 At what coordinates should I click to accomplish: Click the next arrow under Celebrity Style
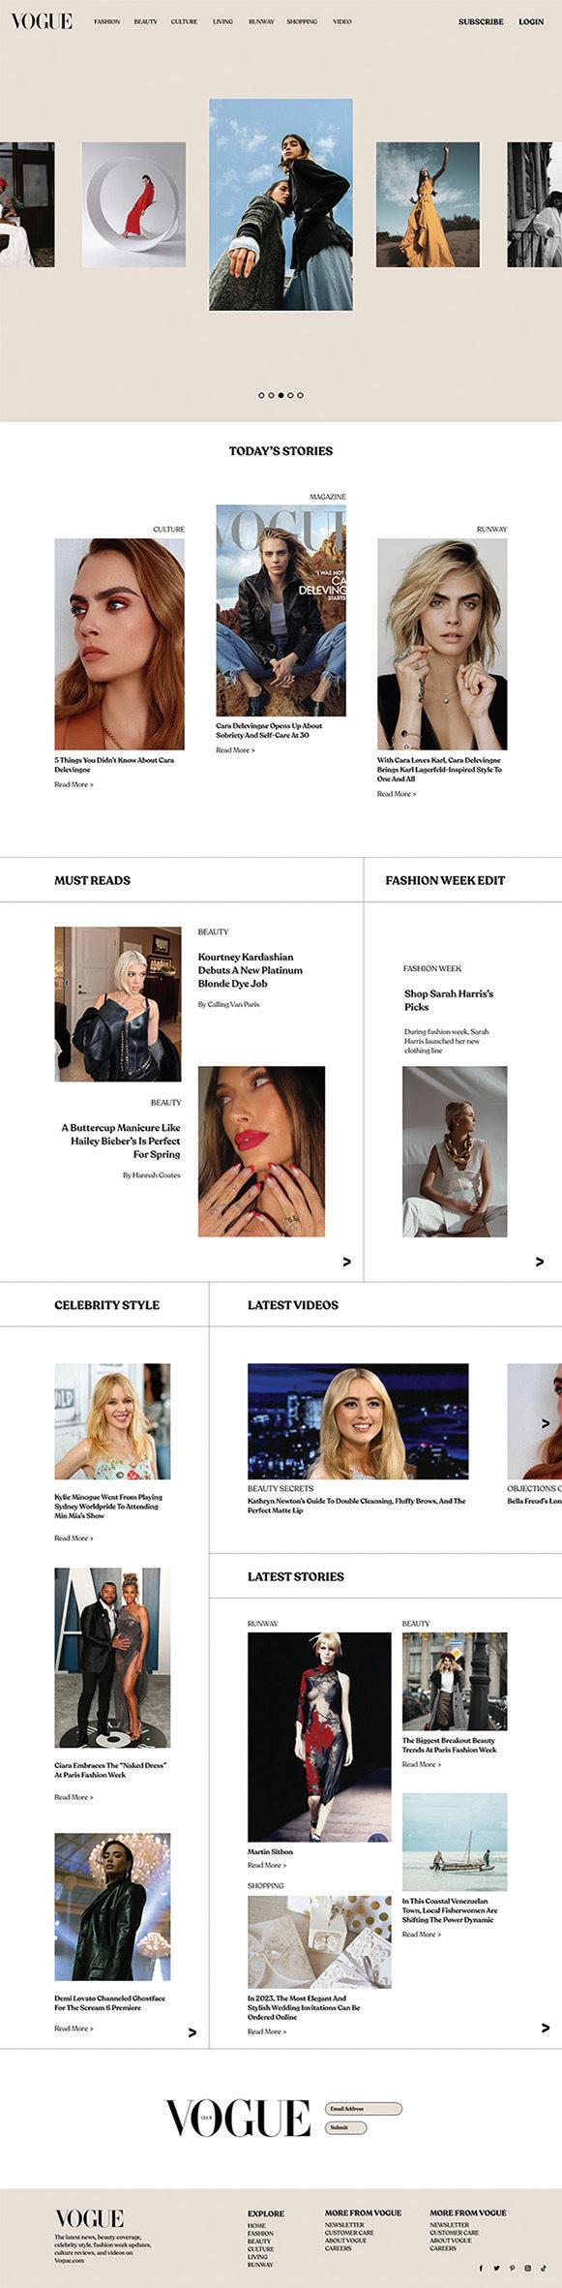[192, 2032]
